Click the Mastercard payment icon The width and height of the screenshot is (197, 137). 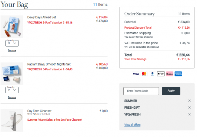click(144, 74)
